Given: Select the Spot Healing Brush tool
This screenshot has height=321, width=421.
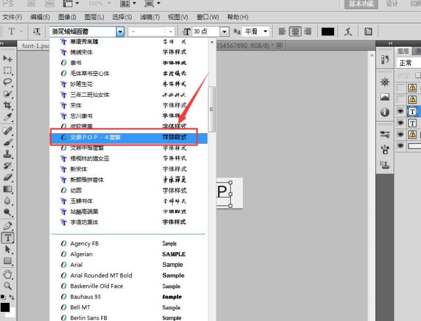Looking at the screenshot, I should point(7,131).
